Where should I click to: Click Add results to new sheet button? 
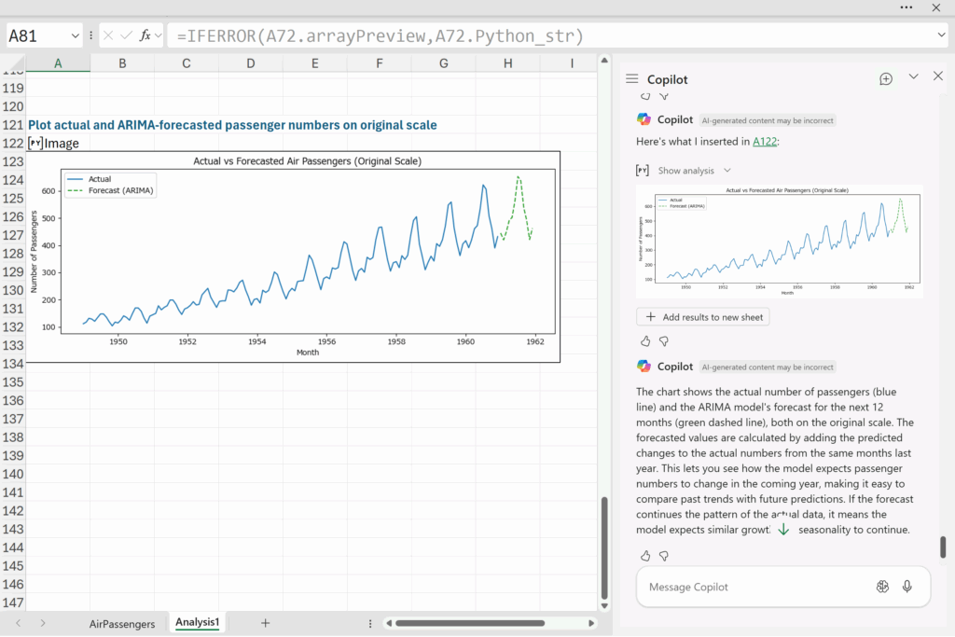703,317
